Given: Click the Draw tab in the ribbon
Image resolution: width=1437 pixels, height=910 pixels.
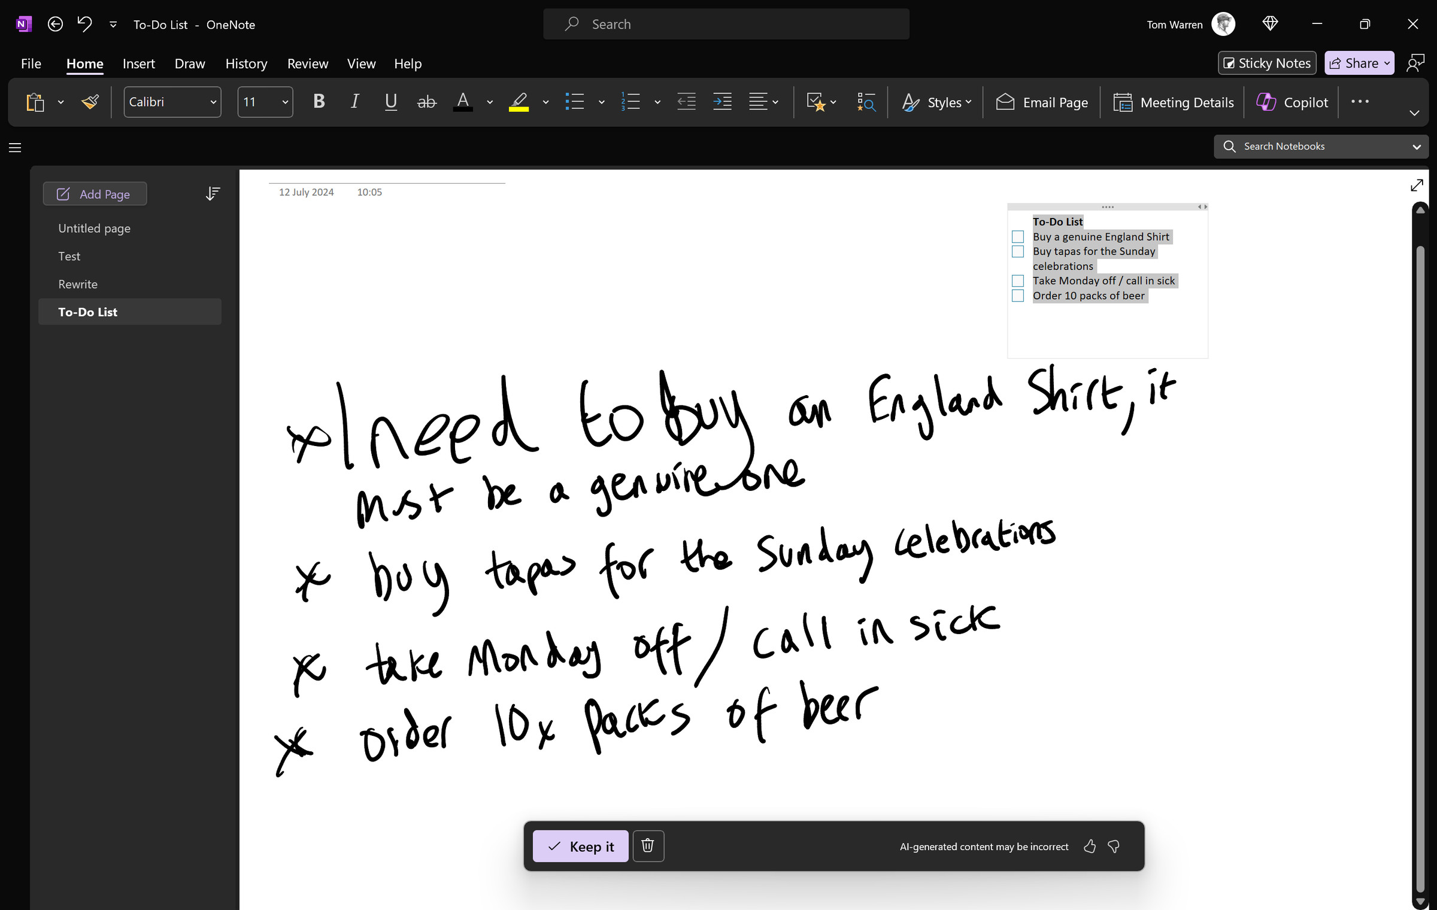Looking at the screenshot, I should point(189,63).
